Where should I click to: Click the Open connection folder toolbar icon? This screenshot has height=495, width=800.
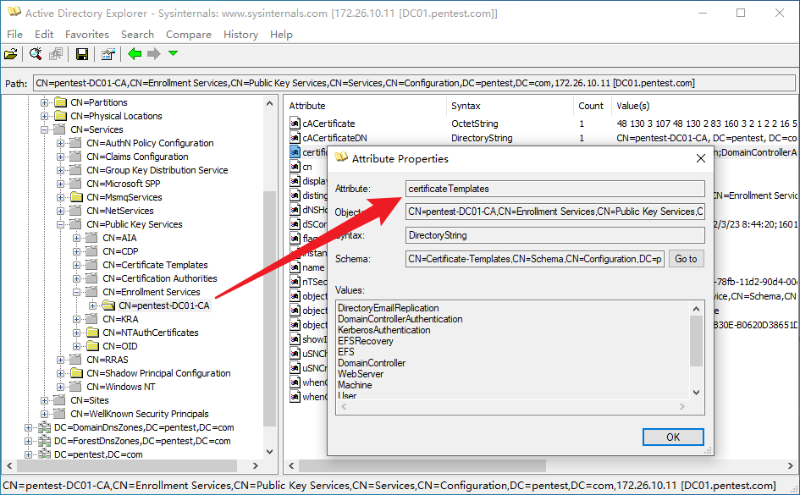(x=11, y=54)
